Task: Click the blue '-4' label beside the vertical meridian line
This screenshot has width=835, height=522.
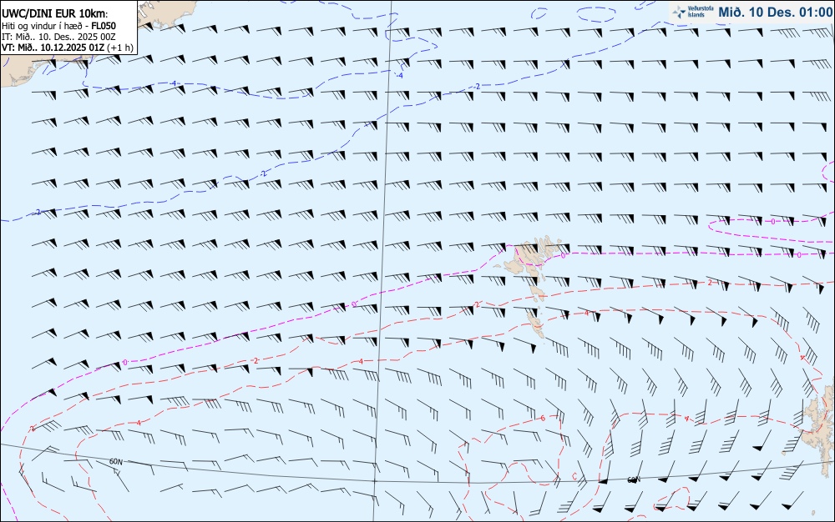Action: tap(399, 76)
